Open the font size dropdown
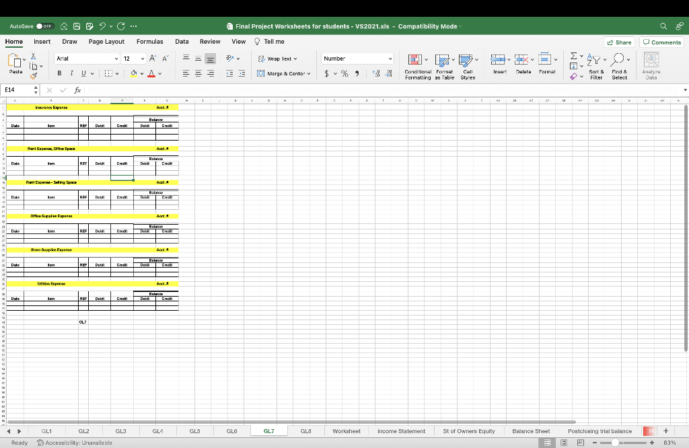 coord(143,59)
